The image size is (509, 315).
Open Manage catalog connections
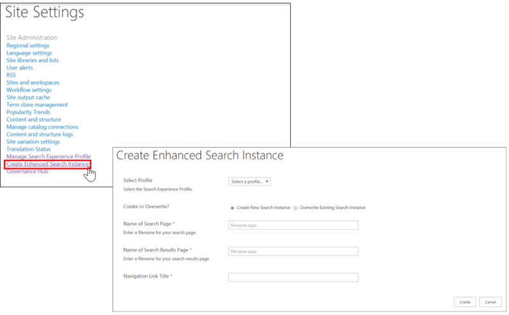pos(43,127)
